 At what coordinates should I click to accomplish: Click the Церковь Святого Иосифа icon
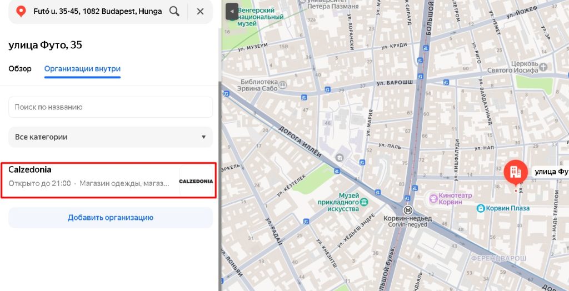[x=543, y=67]
